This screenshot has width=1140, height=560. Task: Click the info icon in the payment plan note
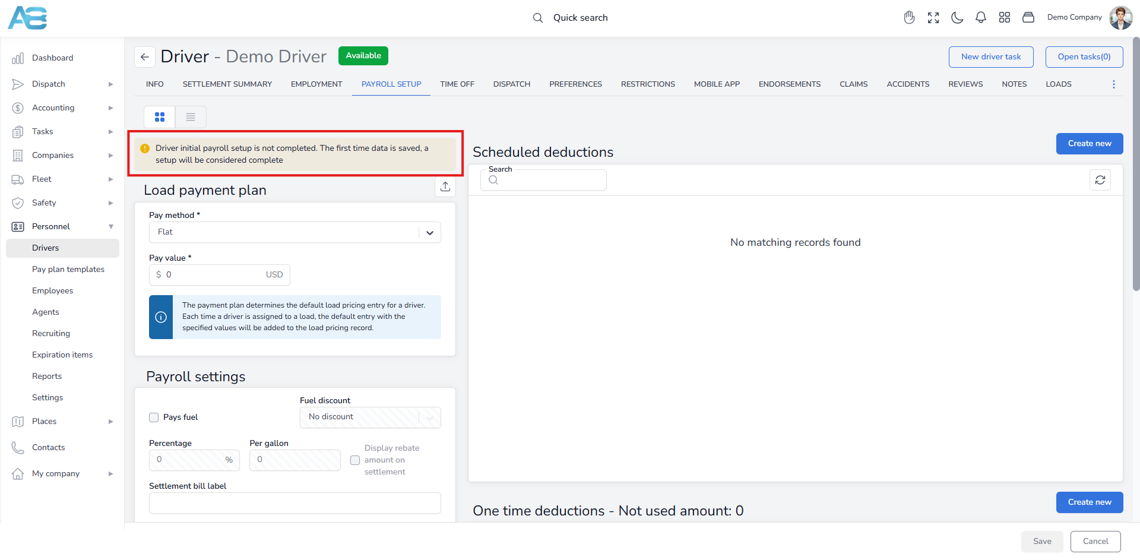161,317
